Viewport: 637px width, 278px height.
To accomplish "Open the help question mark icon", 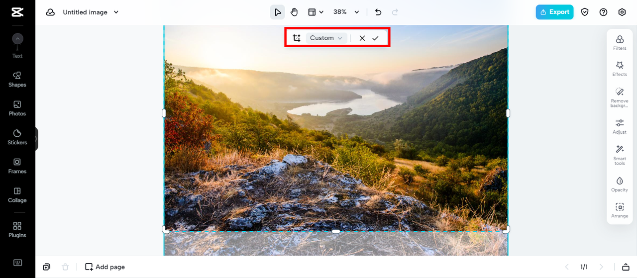I will (x=603, y=12).
